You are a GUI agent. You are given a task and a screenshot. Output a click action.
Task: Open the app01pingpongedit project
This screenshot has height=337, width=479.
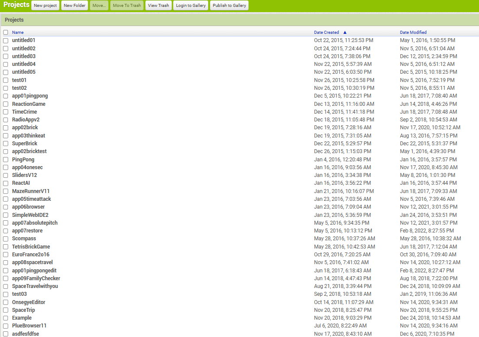[x=34, y=271]
